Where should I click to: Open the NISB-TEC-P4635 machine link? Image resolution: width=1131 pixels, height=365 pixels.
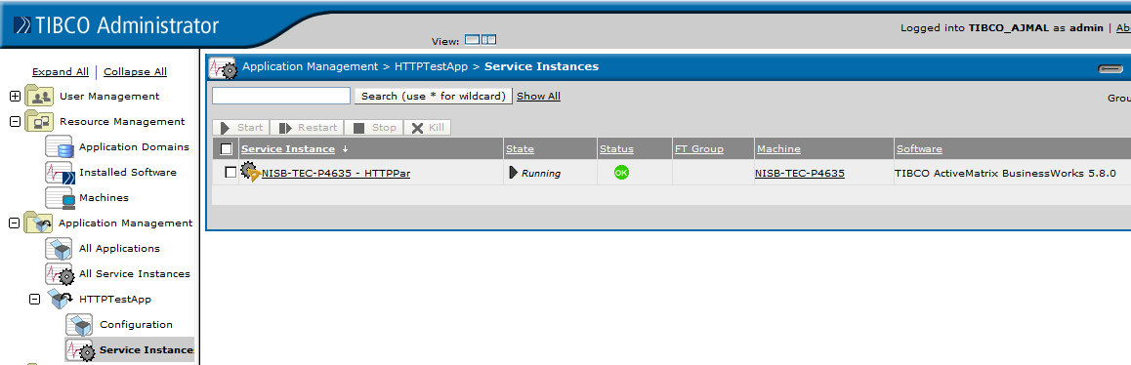[800, 173]
